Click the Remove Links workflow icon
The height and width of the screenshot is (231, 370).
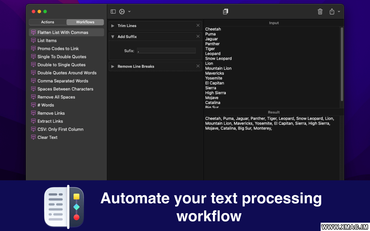pos(33,113)
